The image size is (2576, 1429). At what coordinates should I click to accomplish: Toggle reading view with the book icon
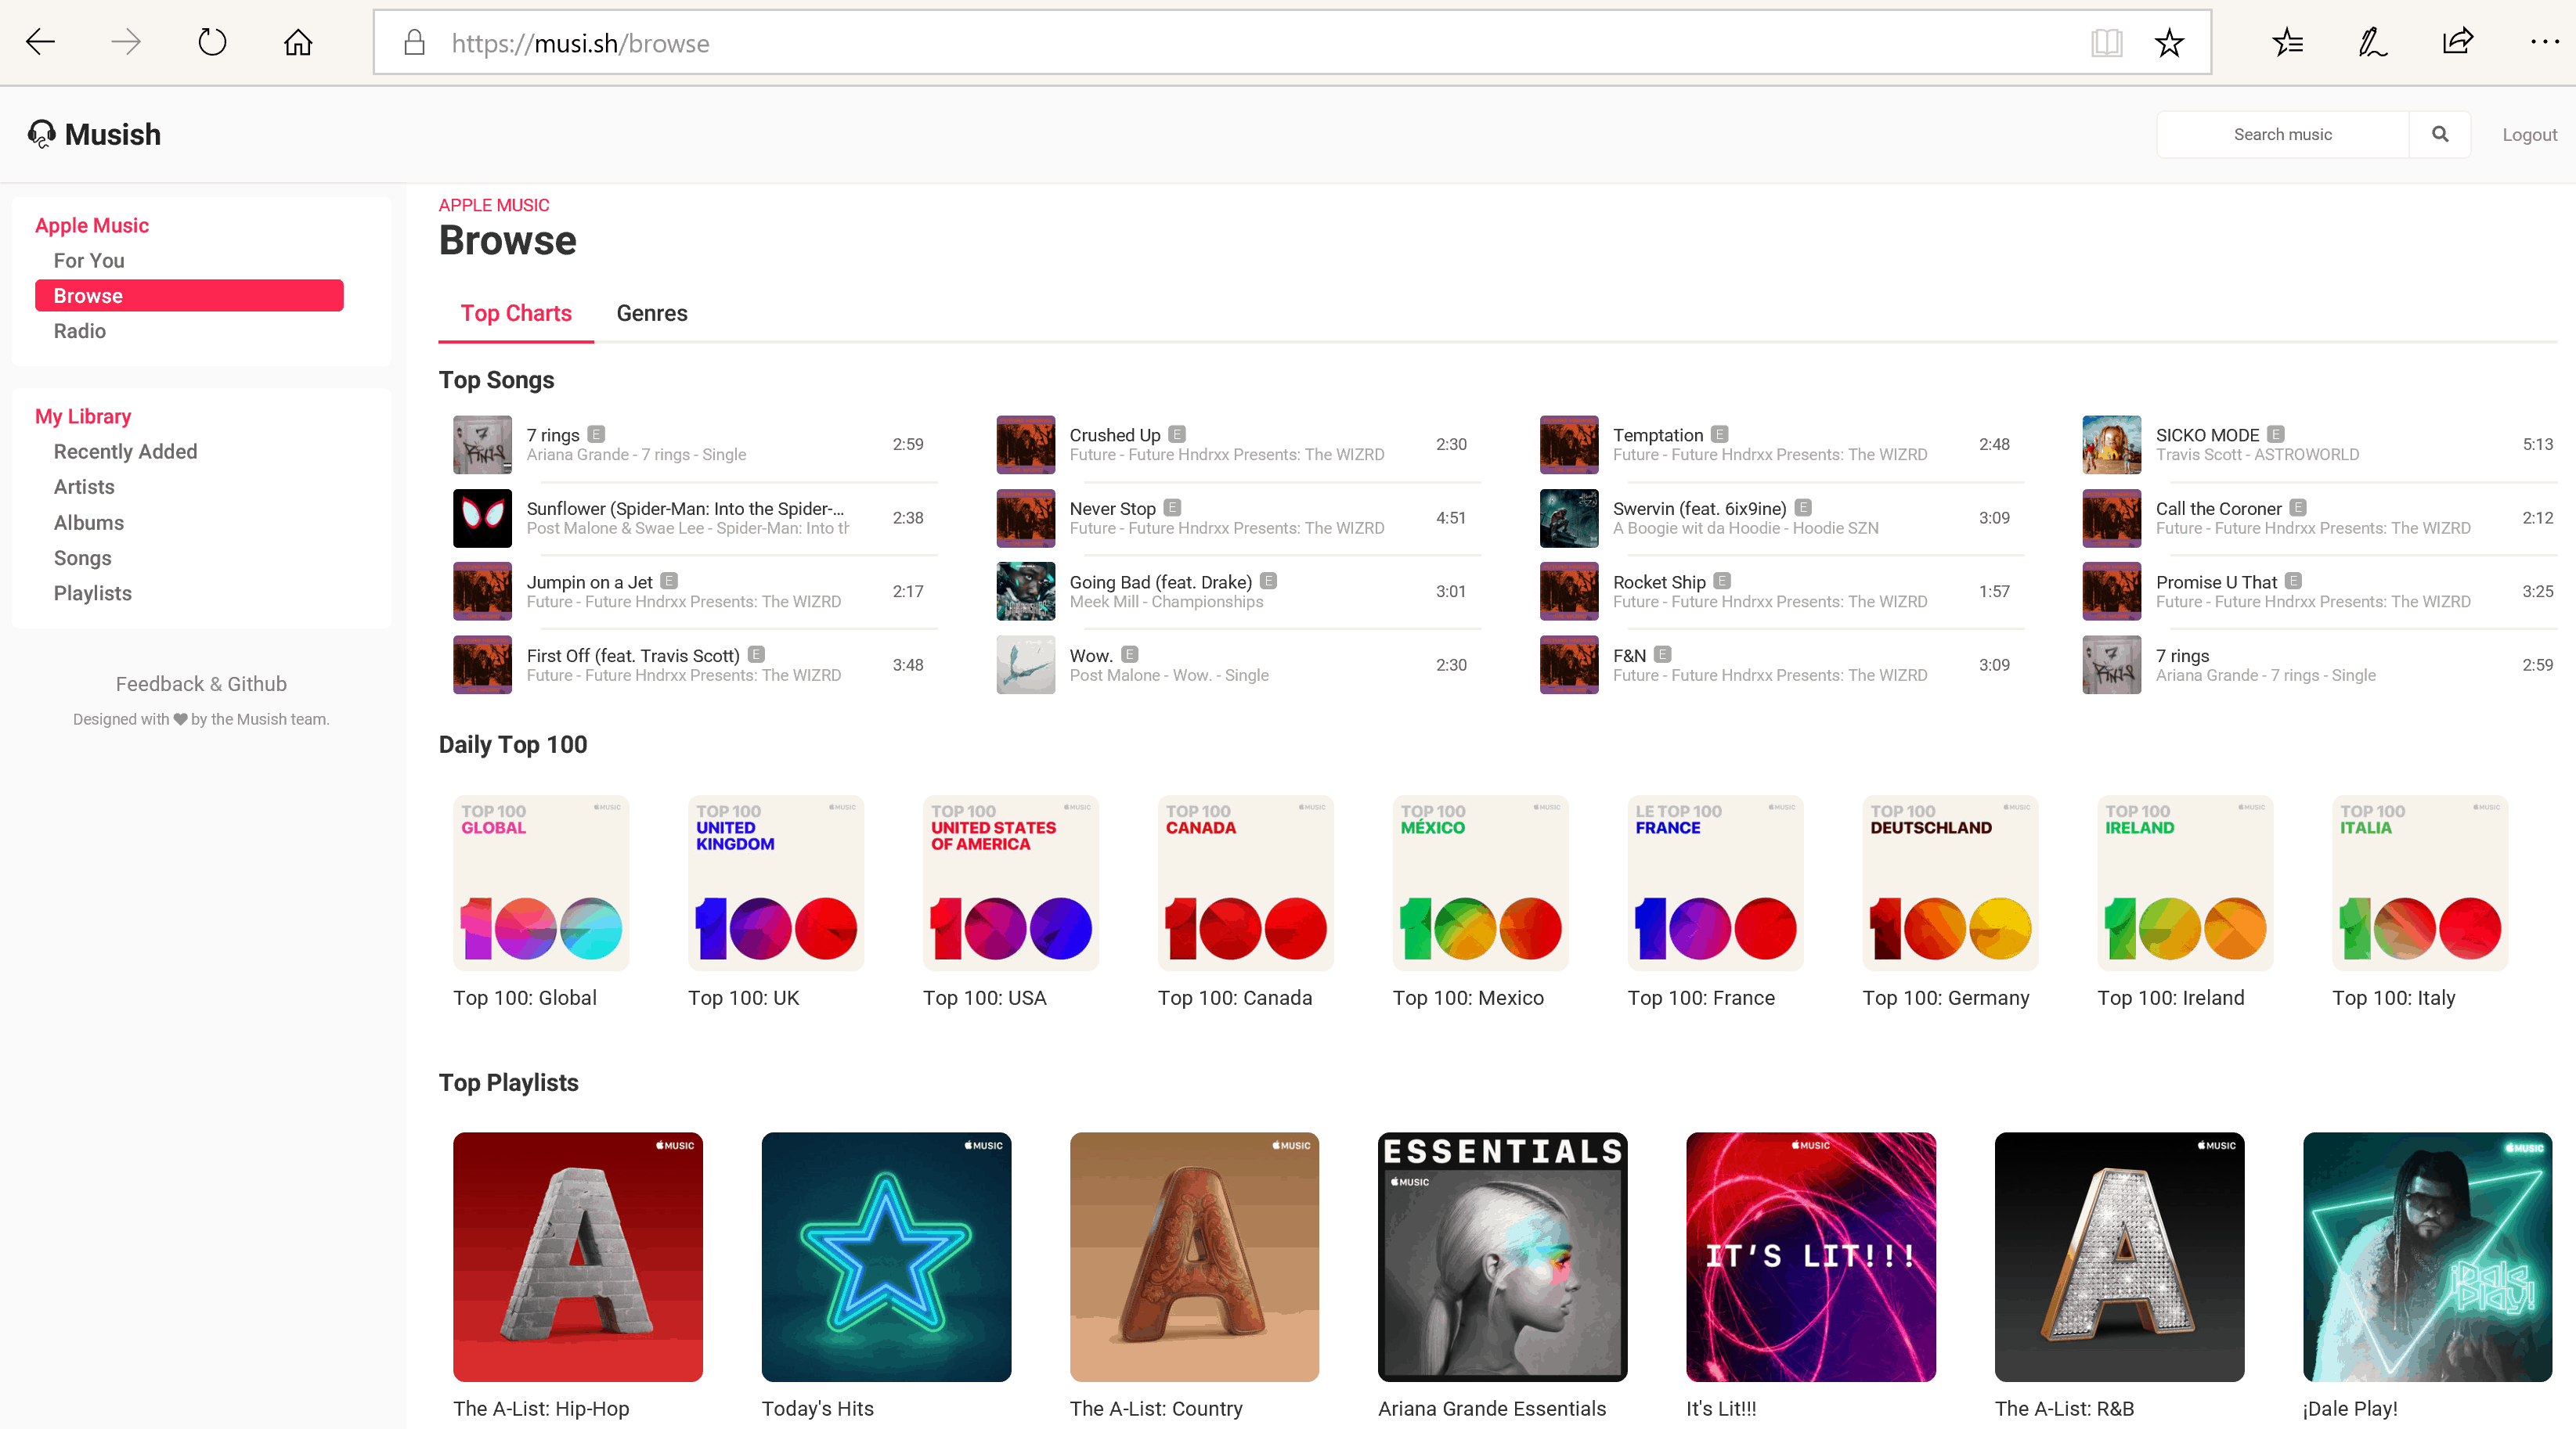point(2106,42)
